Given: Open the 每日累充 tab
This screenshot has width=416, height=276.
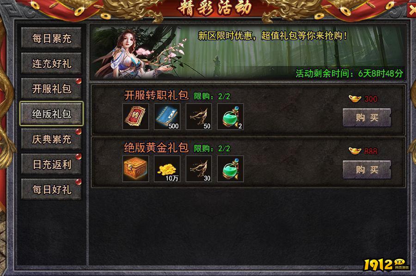Looking at the screenshot, I should (51, 38).
